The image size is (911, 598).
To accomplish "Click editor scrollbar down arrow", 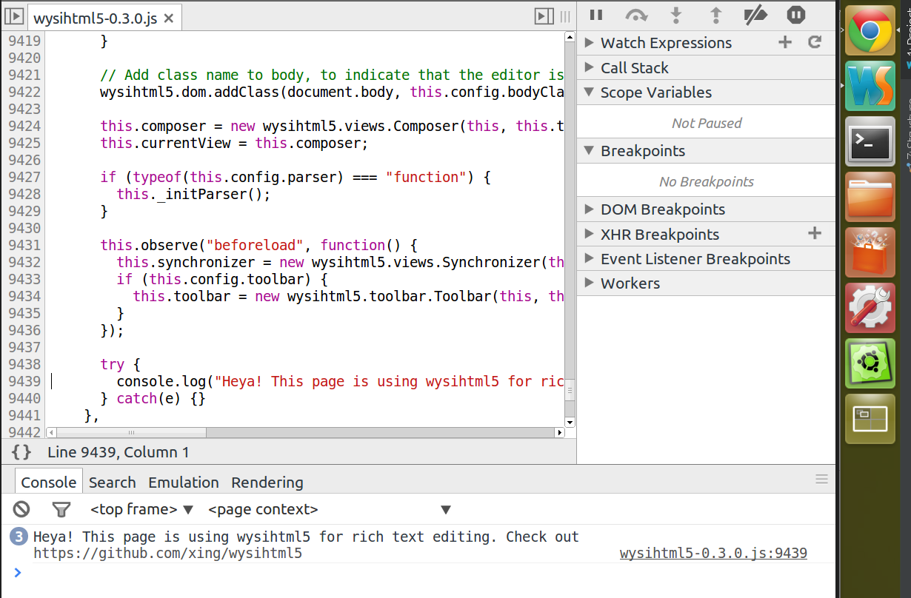I will pyautogui.click(x=570, y=422).
